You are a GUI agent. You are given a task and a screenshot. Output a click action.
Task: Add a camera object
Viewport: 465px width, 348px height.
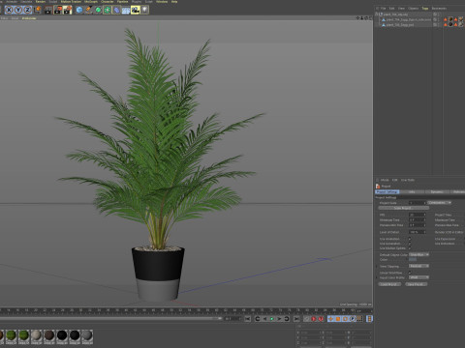(135, 10)
